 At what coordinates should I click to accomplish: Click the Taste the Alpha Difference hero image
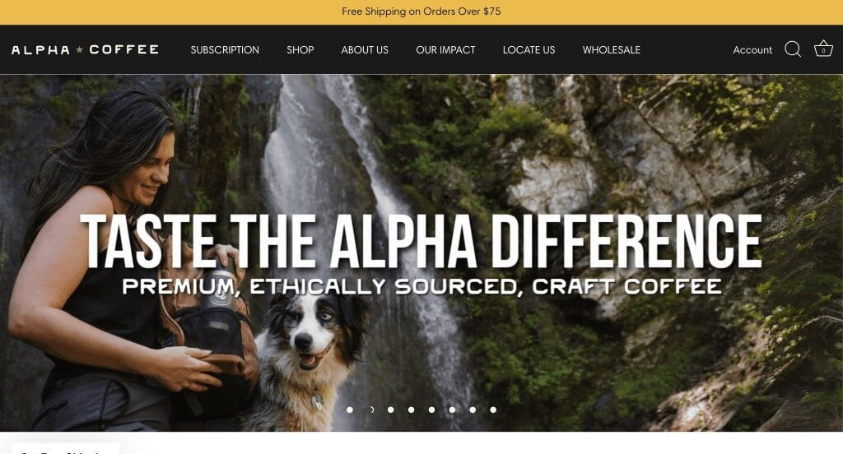click(421, 252)
